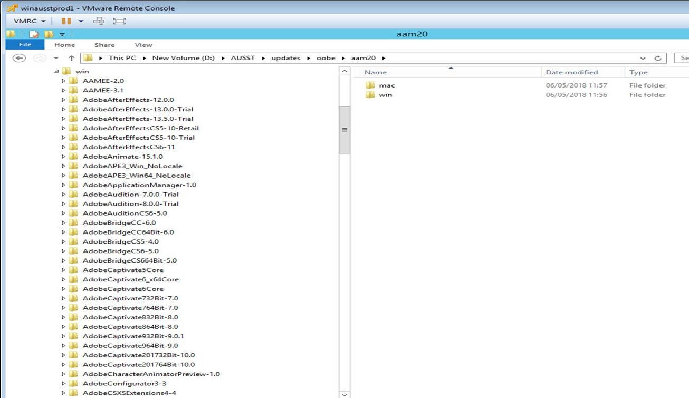Expand AdobeAfterEffects-12.0.0 tree node
This screenshot has height=398, width=689.
point(63,100)
